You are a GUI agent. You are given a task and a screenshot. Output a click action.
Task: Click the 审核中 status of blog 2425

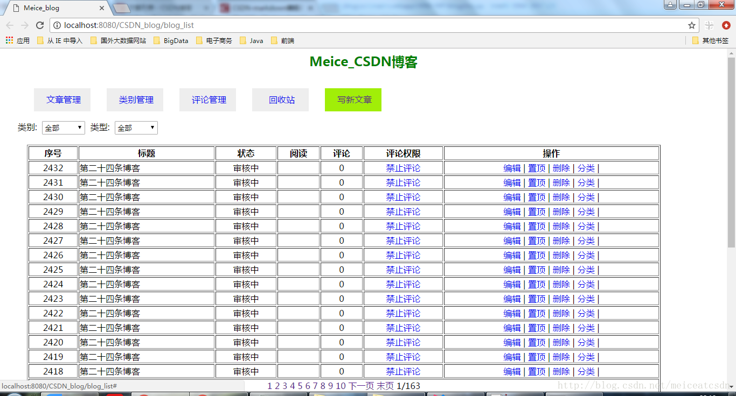tap(246, 270)
